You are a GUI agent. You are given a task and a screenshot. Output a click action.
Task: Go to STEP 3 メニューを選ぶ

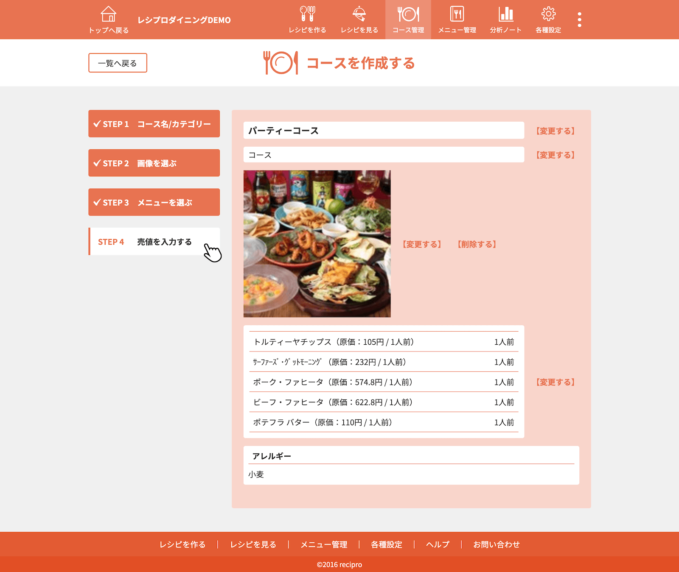[154, 202]
